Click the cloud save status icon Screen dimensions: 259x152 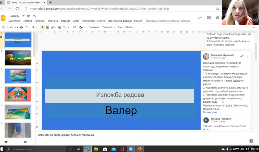click(x=34, y=16)
